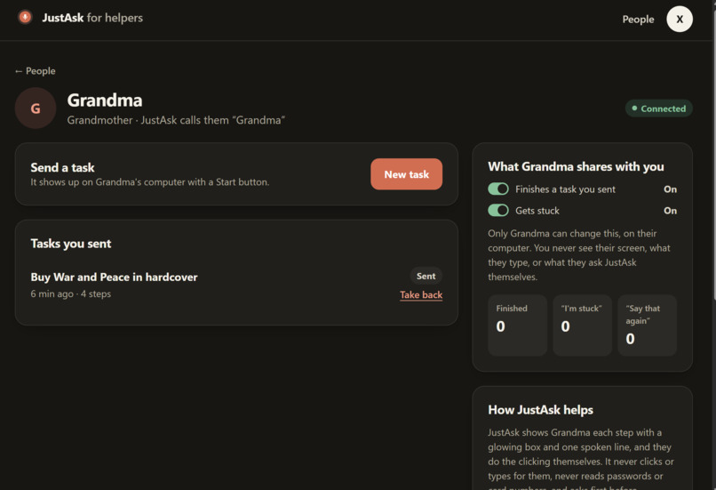Image resolution: width=716 pixels, height=490 pixels.
Task: Click the 'Send a task' heading
Action: coord(62,168)
